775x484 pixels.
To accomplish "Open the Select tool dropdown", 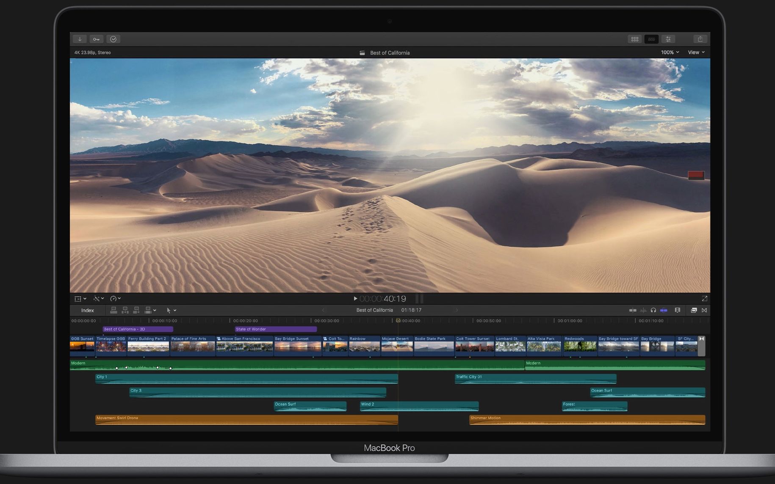I will click(172, 310).
